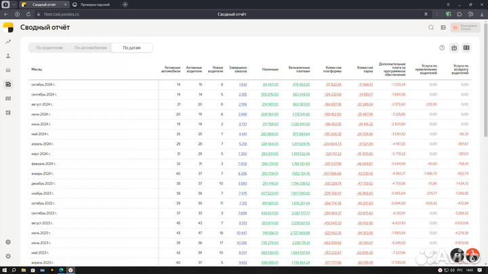The height and width of the screenshot is (274, 488).
Task: Download the report with export icon
Action: pos(454,48)
